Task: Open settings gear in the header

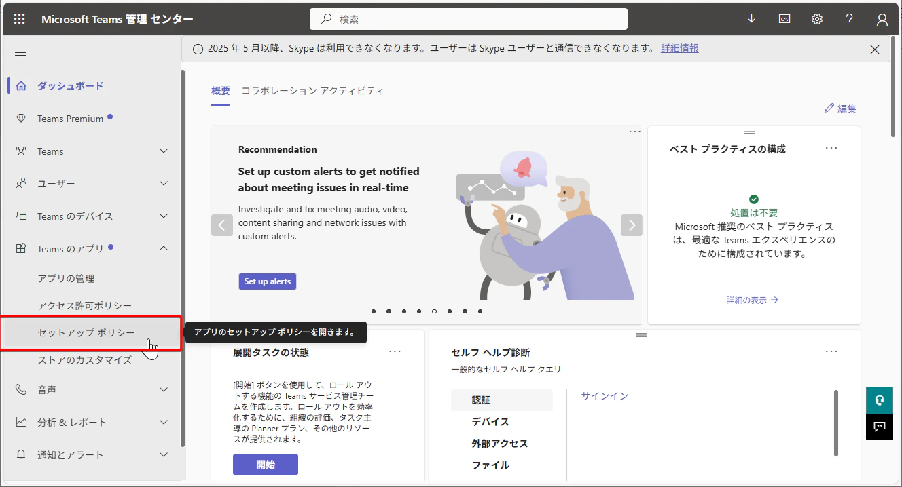Action: click(817, 19)
